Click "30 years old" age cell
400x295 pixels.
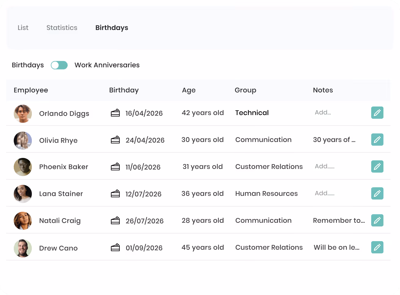pos(203,140)
